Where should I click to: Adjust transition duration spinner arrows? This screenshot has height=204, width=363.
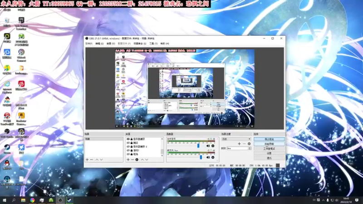[249, 148]
